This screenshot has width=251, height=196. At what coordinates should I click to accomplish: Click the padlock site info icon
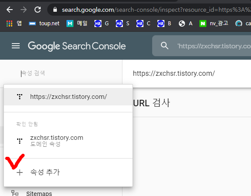pos(55,10)
